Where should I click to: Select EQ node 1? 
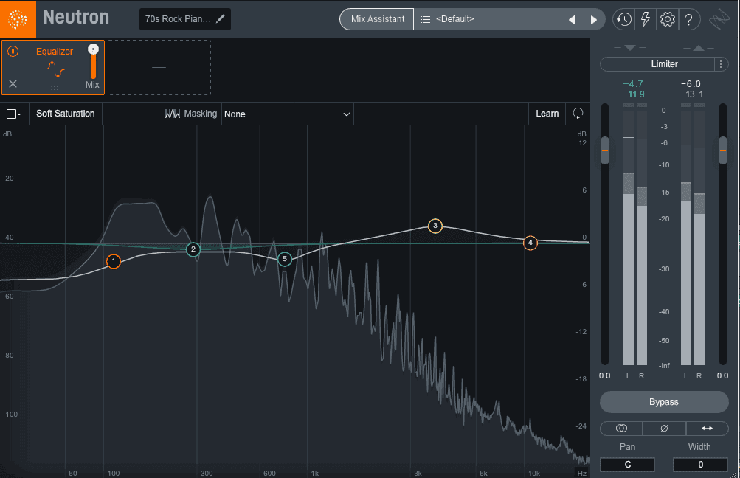(x=114, y=261)
